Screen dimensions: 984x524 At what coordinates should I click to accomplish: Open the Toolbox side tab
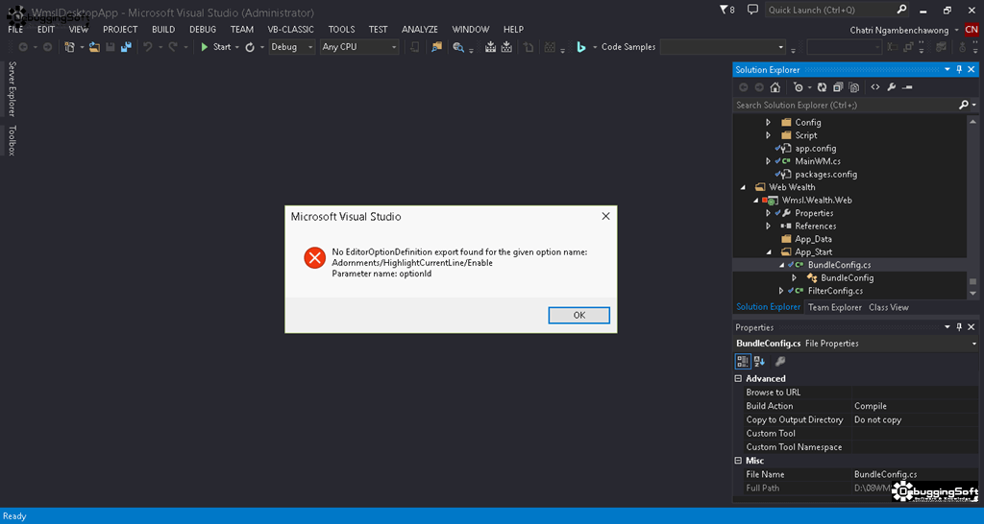[x=12, y=140]
